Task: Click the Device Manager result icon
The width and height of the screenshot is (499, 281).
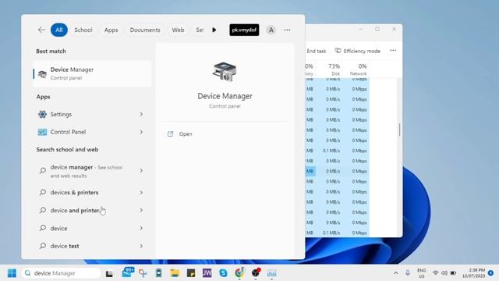Action: coord(42,74)
